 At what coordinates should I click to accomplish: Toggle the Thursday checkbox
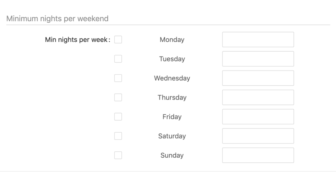(118, 98)
